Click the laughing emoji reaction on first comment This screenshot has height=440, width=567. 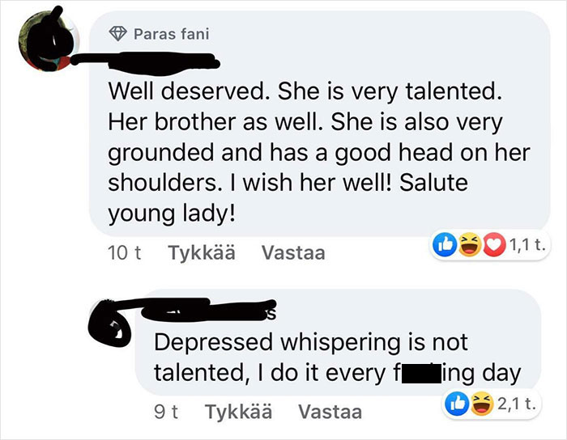click(469, 245)
